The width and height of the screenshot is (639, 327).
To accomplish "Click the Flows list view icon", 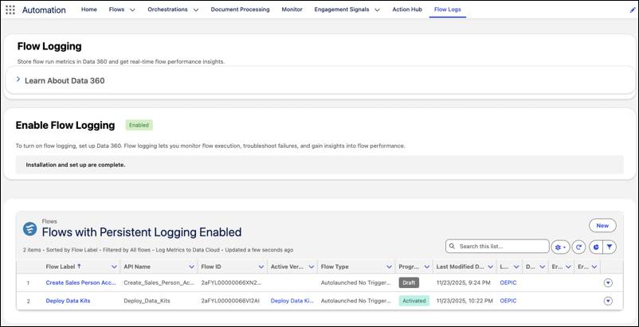I will (29, 229).
